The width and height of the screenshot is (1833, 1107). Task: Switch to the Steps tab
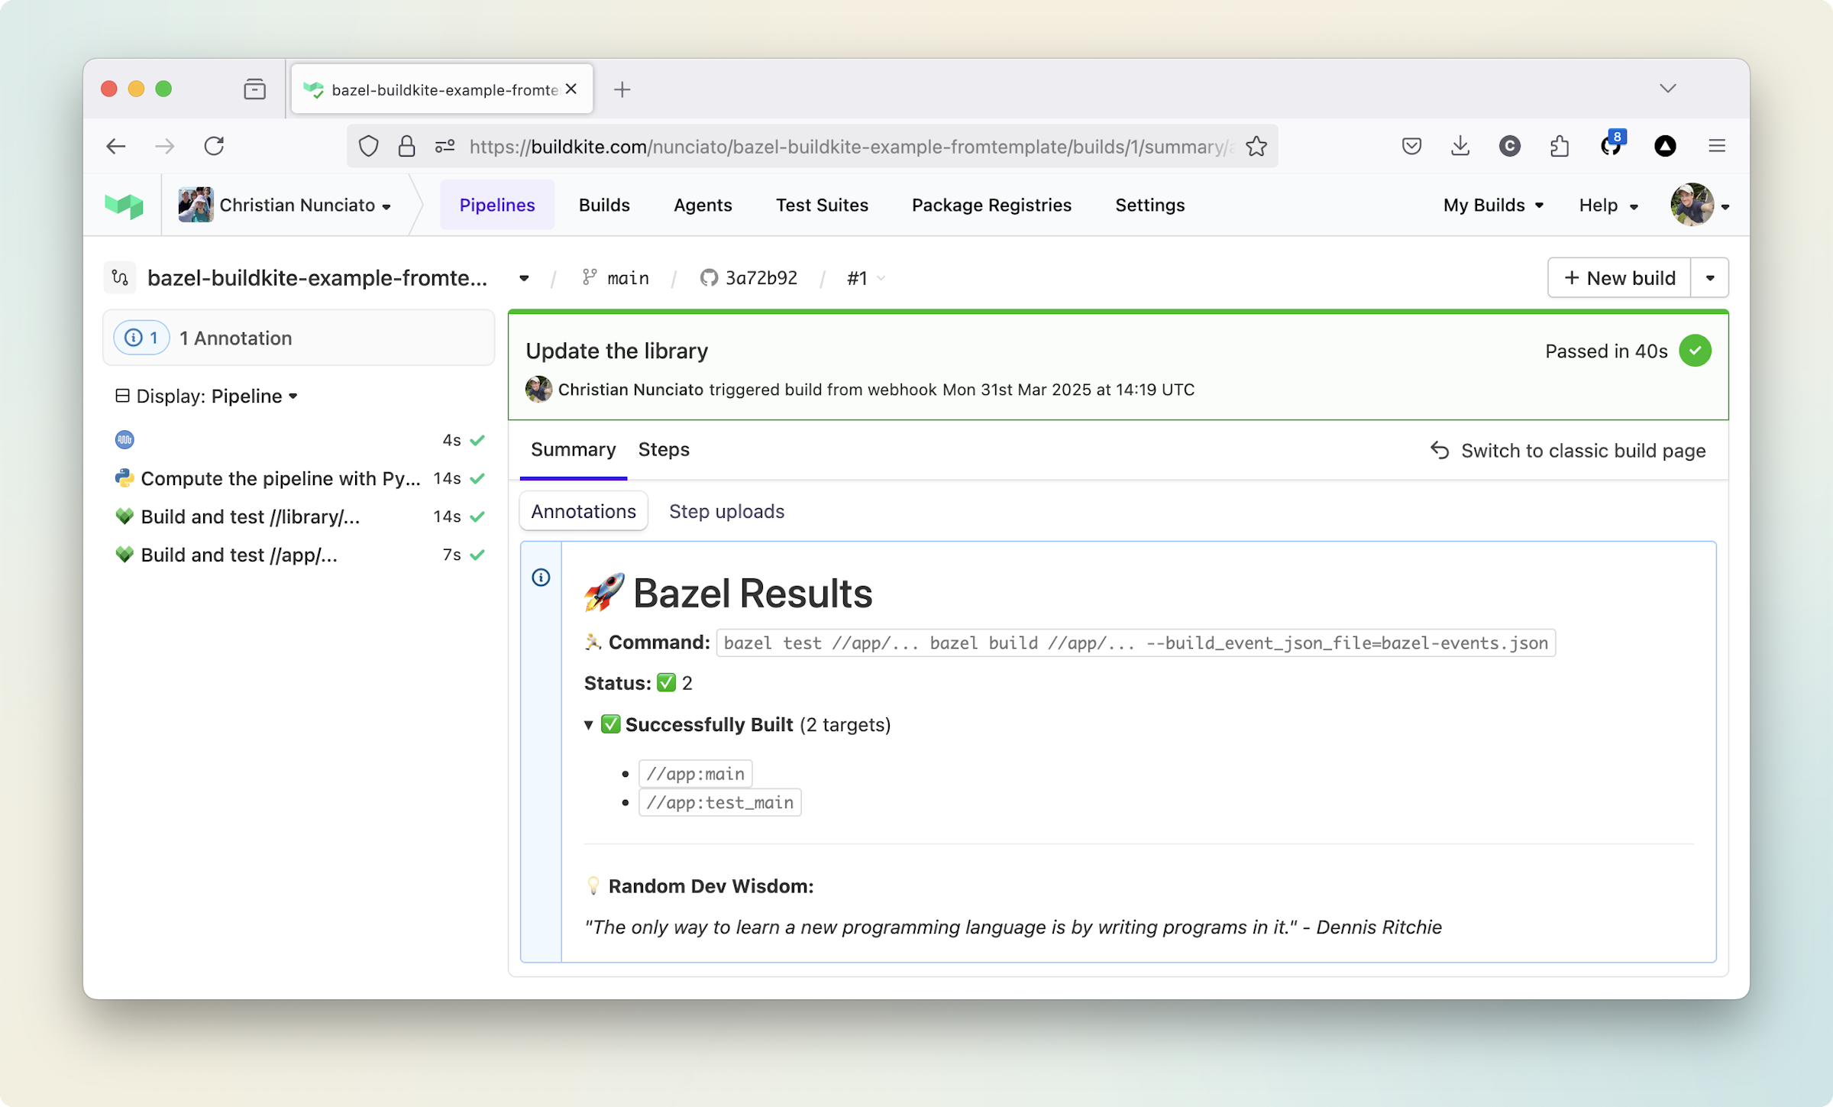[663, 449]
